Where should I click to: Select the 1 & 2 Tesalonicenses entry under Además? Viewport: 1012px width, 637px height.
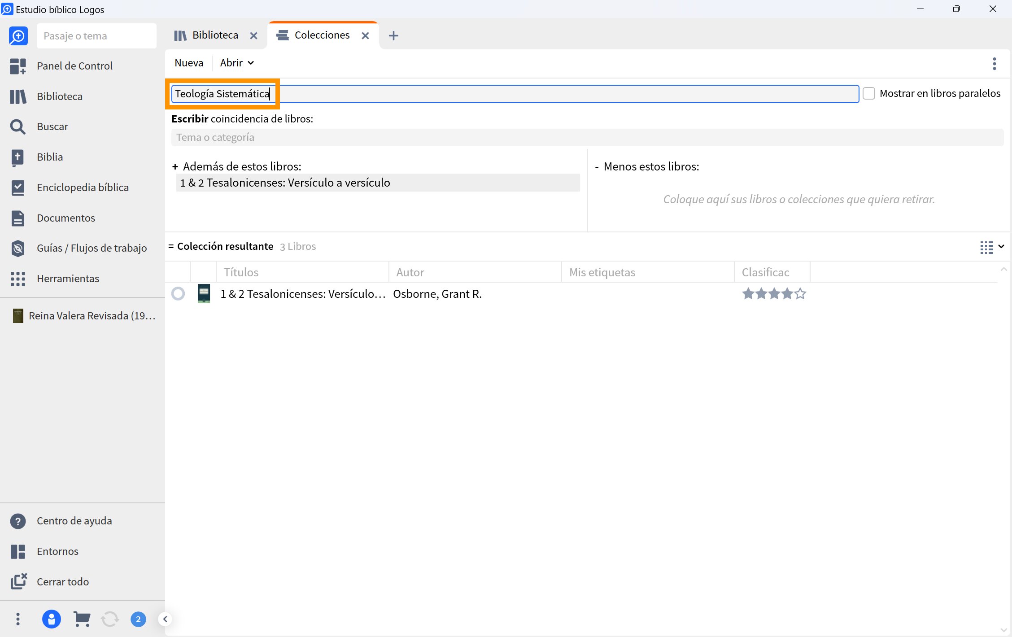coord(378,183)
